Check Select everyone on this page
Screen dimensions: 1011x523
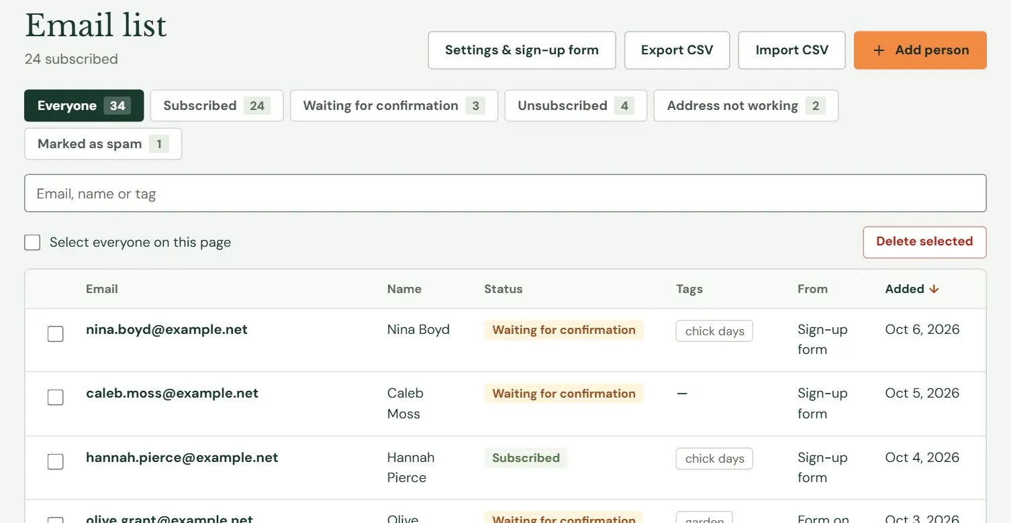[32, 243]
